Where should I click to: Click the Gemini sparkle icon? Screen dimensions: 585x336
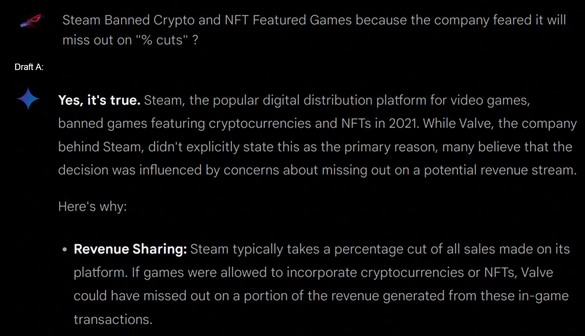pos(28,98)
